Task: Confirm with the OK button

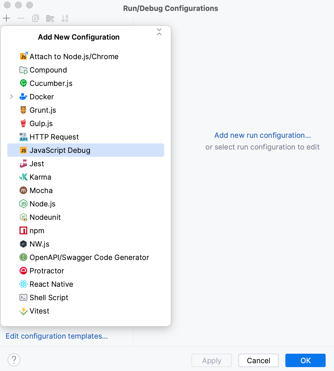Action: pyautogui.click(x=305, y=360)
